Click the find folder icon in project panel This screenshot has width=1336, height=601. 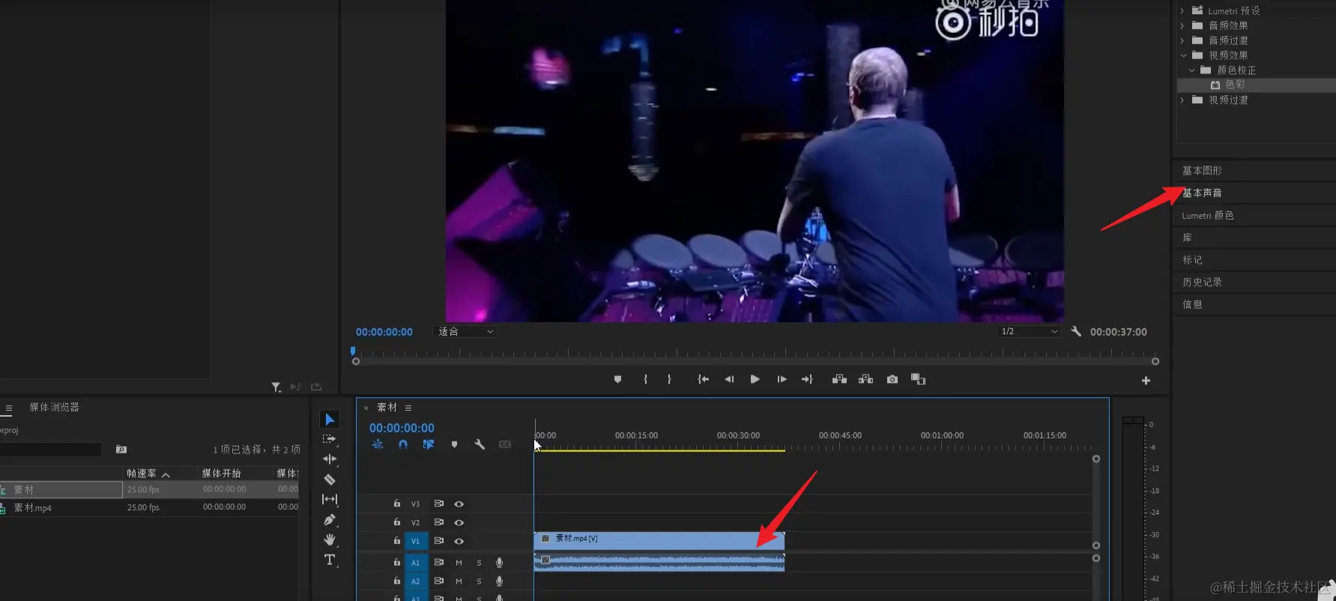point(121,450)
